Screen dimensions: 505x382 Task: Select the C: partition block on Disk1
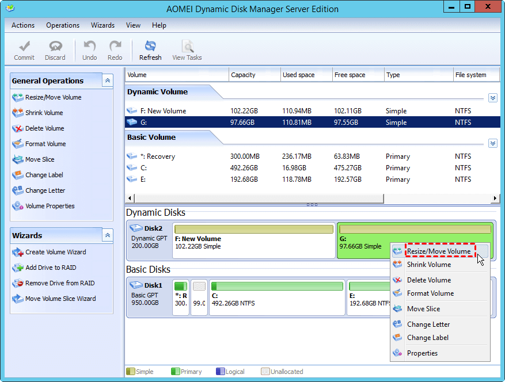coord(277,298)
